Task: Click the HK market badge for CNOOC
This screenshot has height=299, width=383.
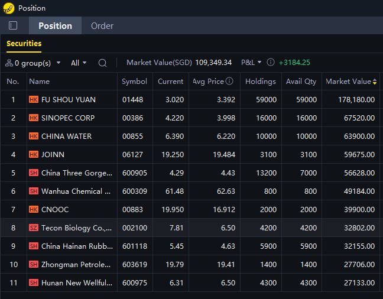Action: point(34,209)
